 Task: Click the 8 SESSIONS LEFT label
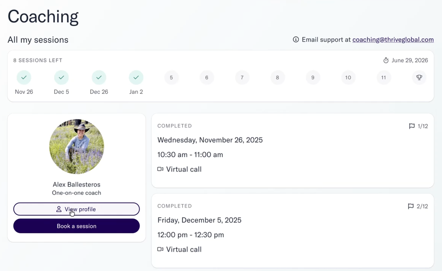coord(38,60)
